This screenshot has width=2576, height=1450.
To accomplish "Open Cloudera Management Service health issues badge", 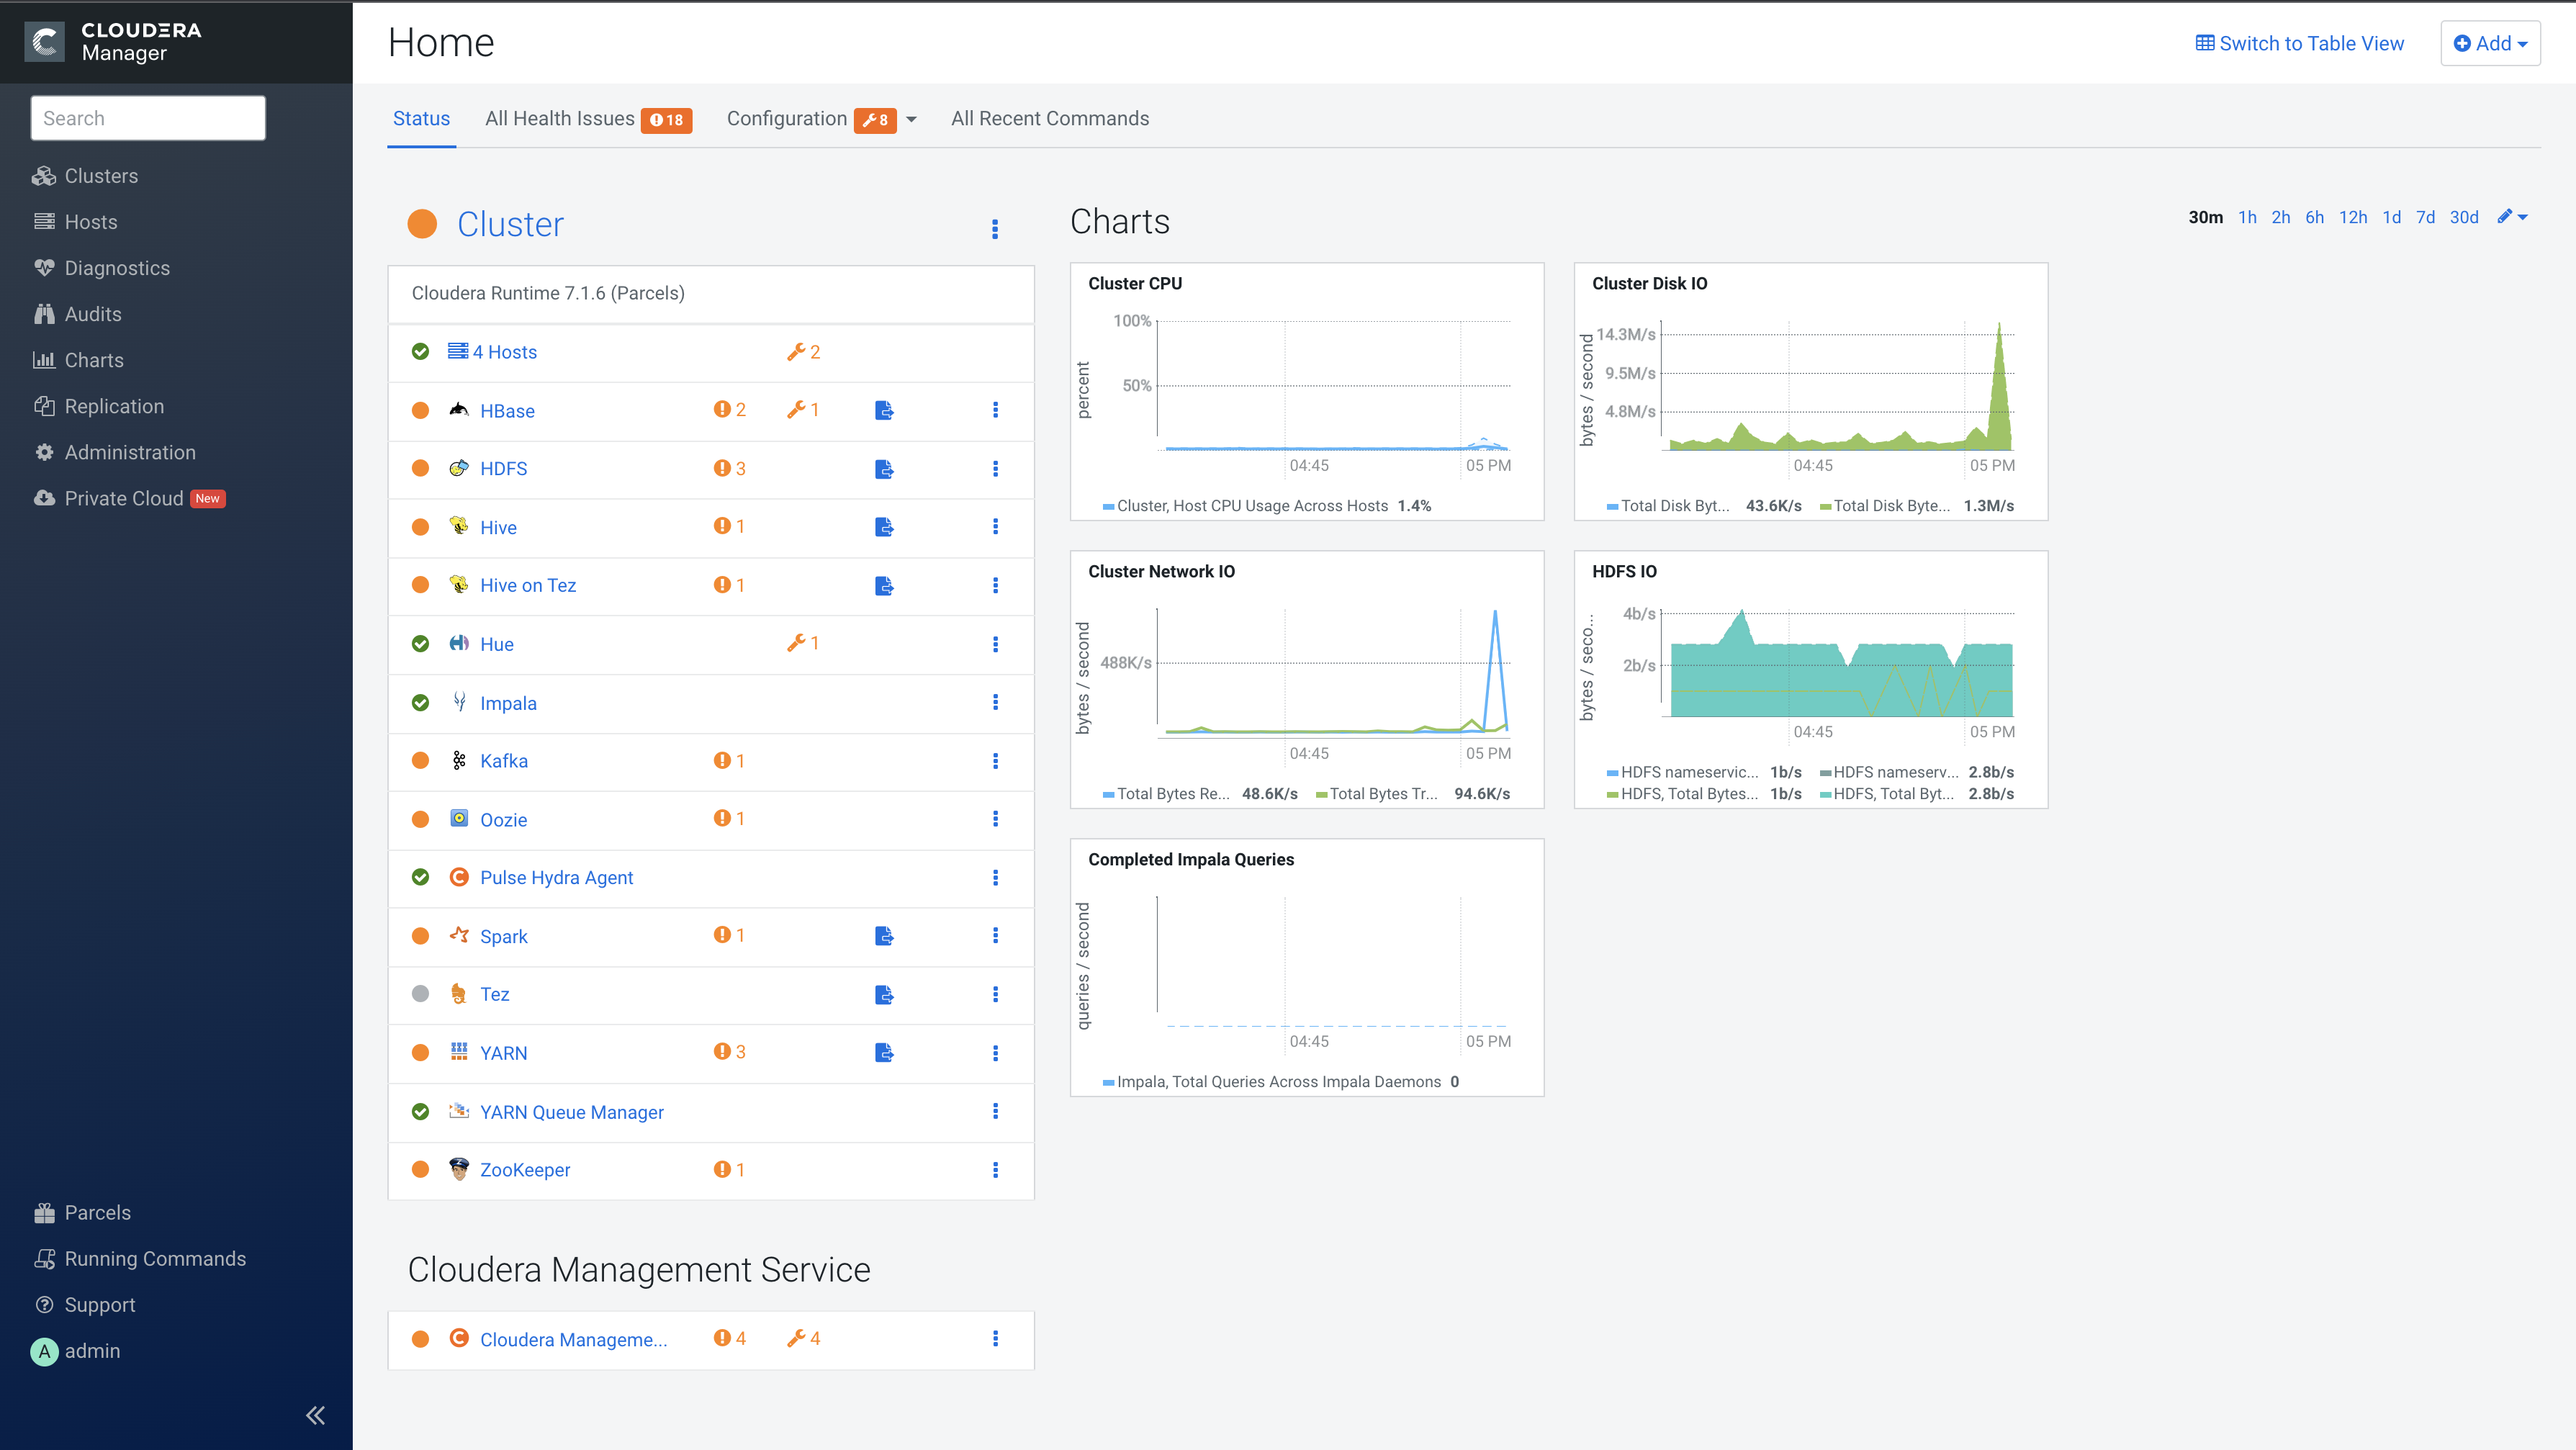I will pos(730,1338).
